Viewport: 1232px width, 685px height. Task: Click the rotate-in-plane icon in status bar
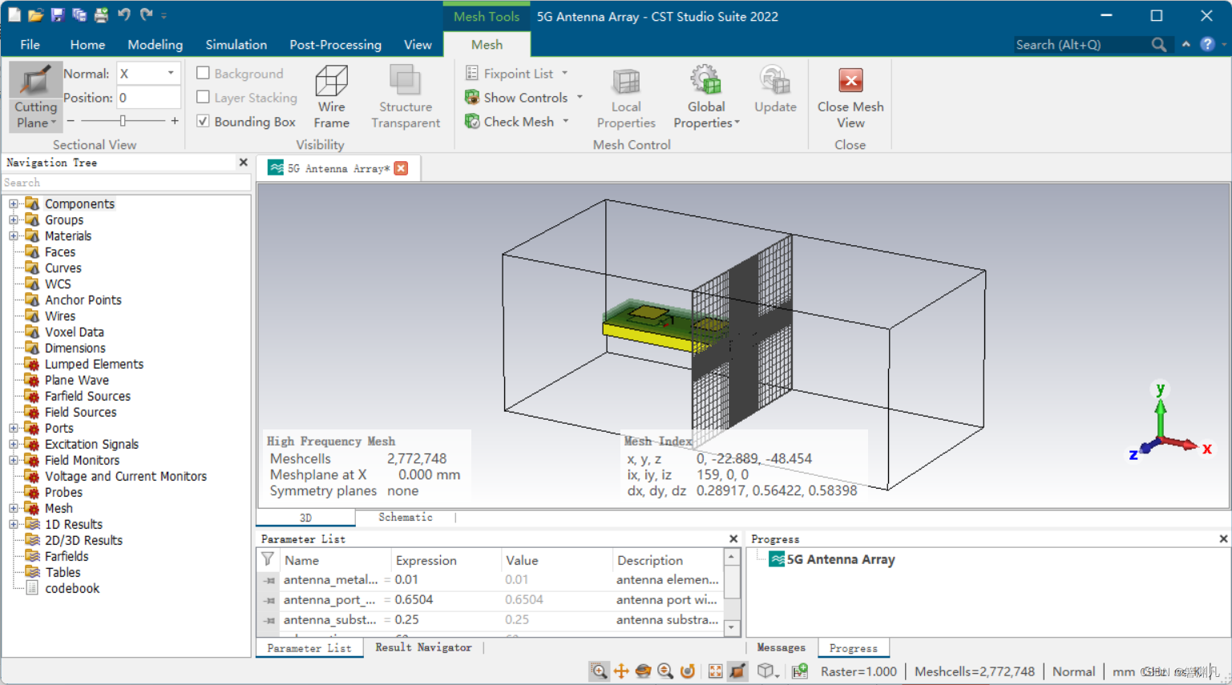[x=687, y=671]
